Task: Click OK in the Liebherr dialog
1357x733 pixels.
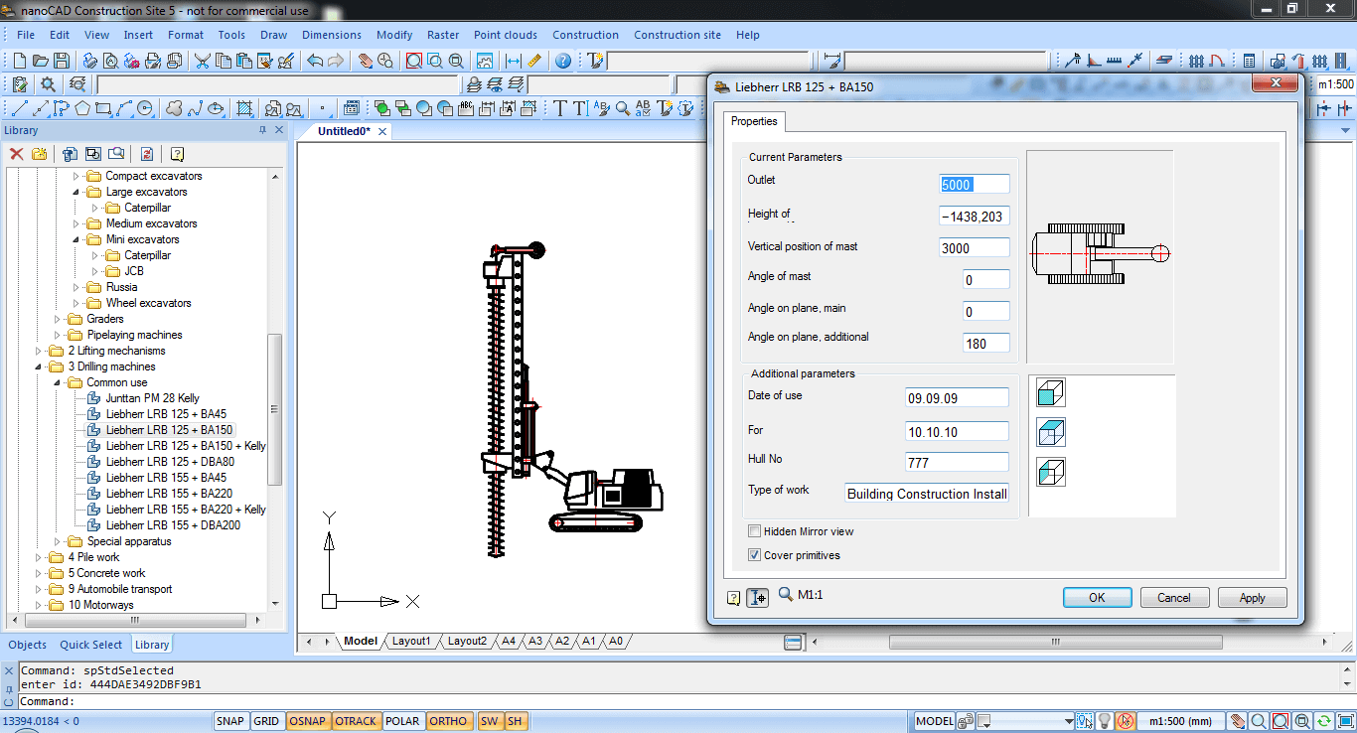Action: pyautogui.click(x=1097, y=597)
